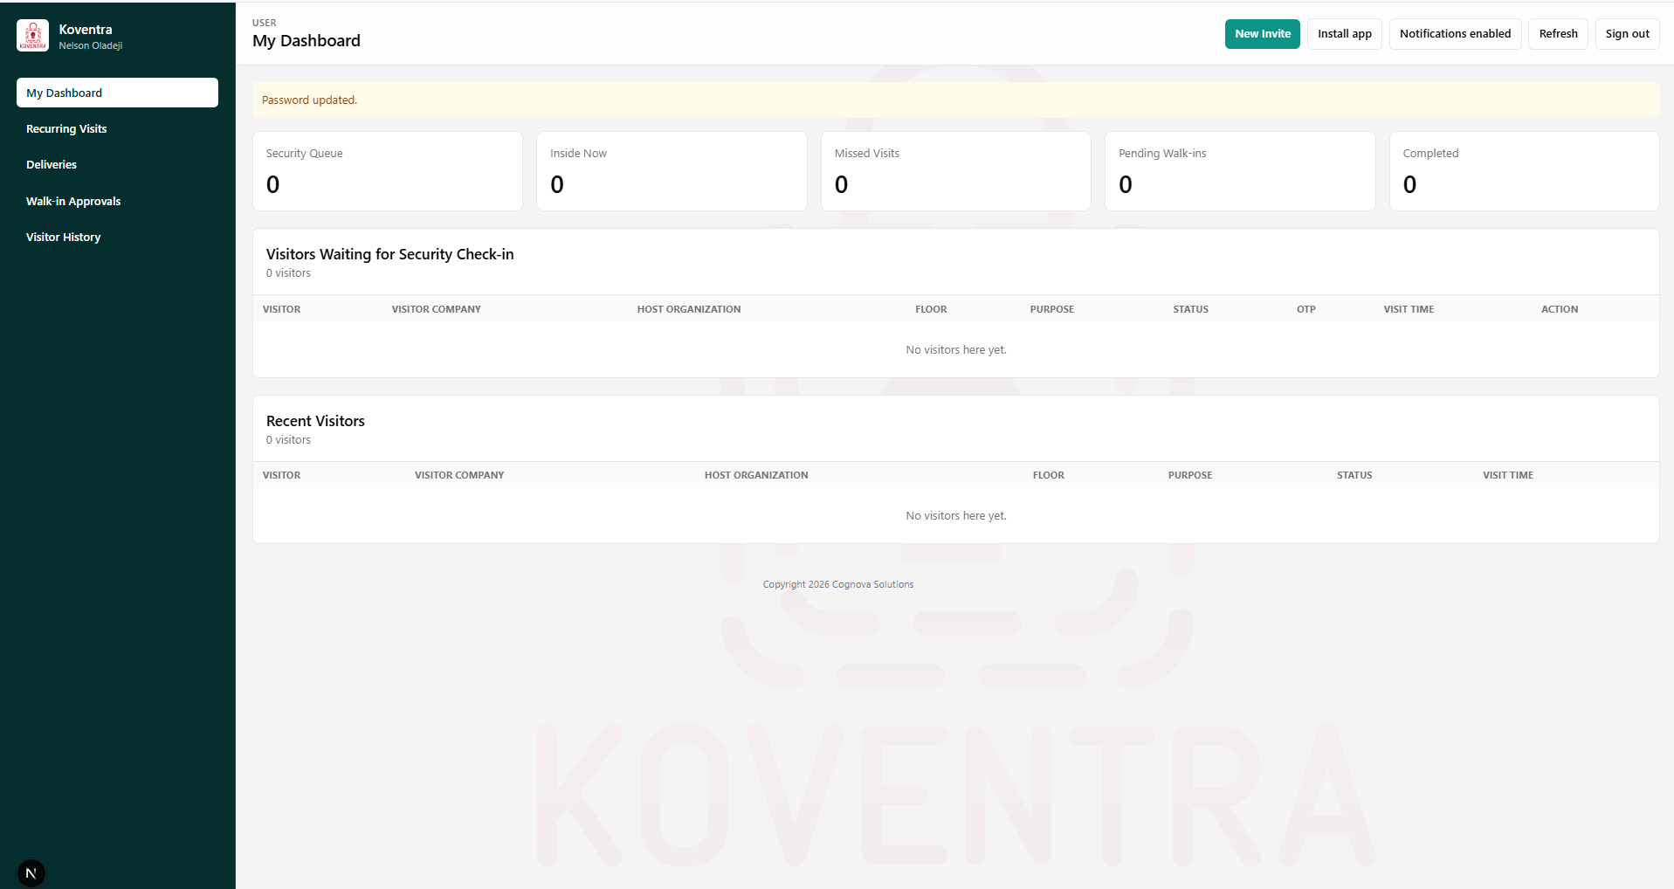The height and width of the screenshot is (889, 1674).
Task: Click My Dashboard page title
Action: pyautogui.click(x=307, y=41)
